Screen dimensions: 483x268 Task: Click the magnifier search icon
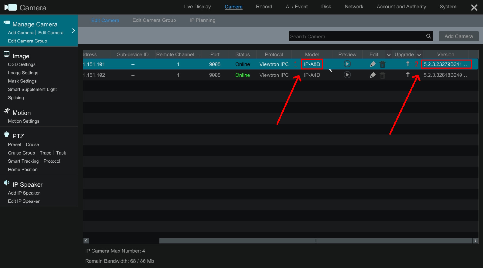(x=429, y=36)
